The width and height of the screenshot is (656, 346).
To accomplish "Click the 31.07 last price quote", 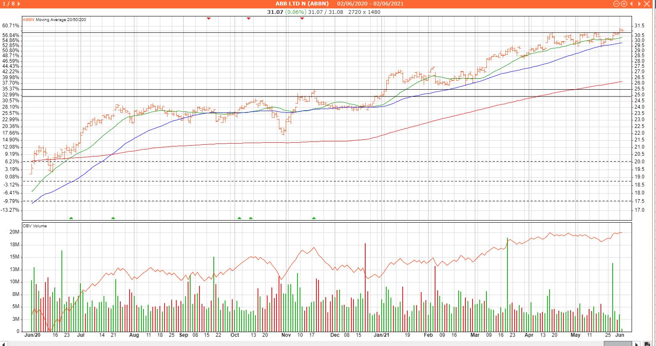I will click(275, 12).
